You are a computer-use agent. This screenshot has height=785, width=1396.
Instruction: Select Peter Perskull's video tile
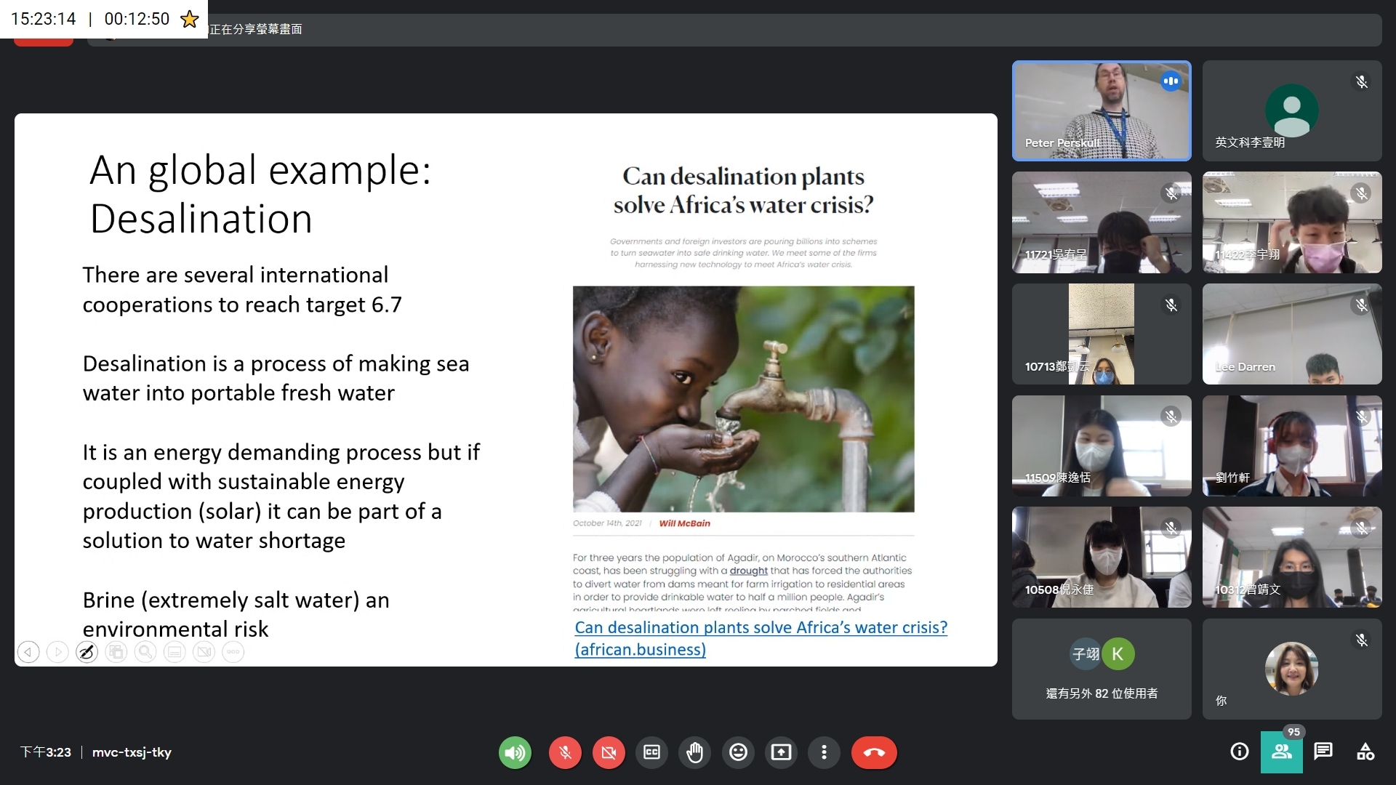1101,110
